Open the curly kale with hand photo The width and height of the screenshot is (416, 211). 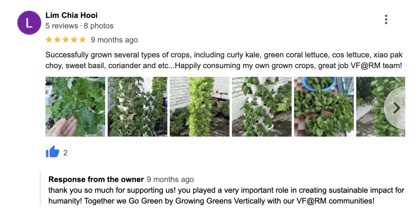point(75,107)
